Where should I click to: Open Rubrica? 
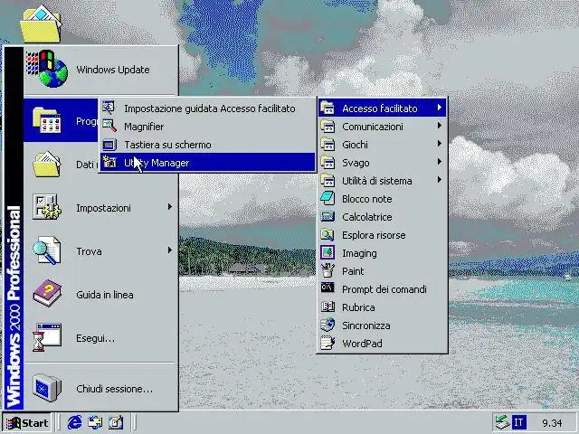382,307
